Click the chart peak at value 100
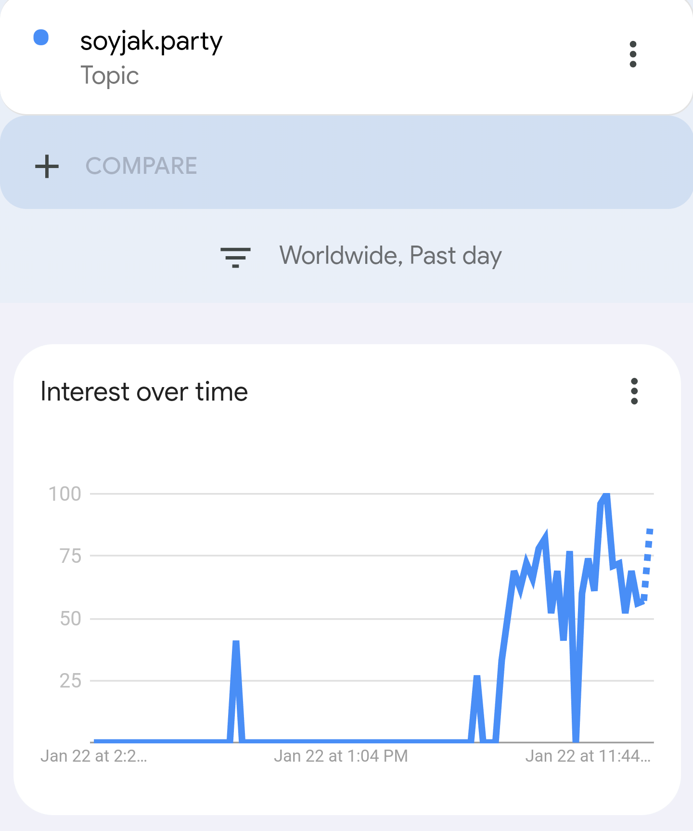 coord(606,495)
